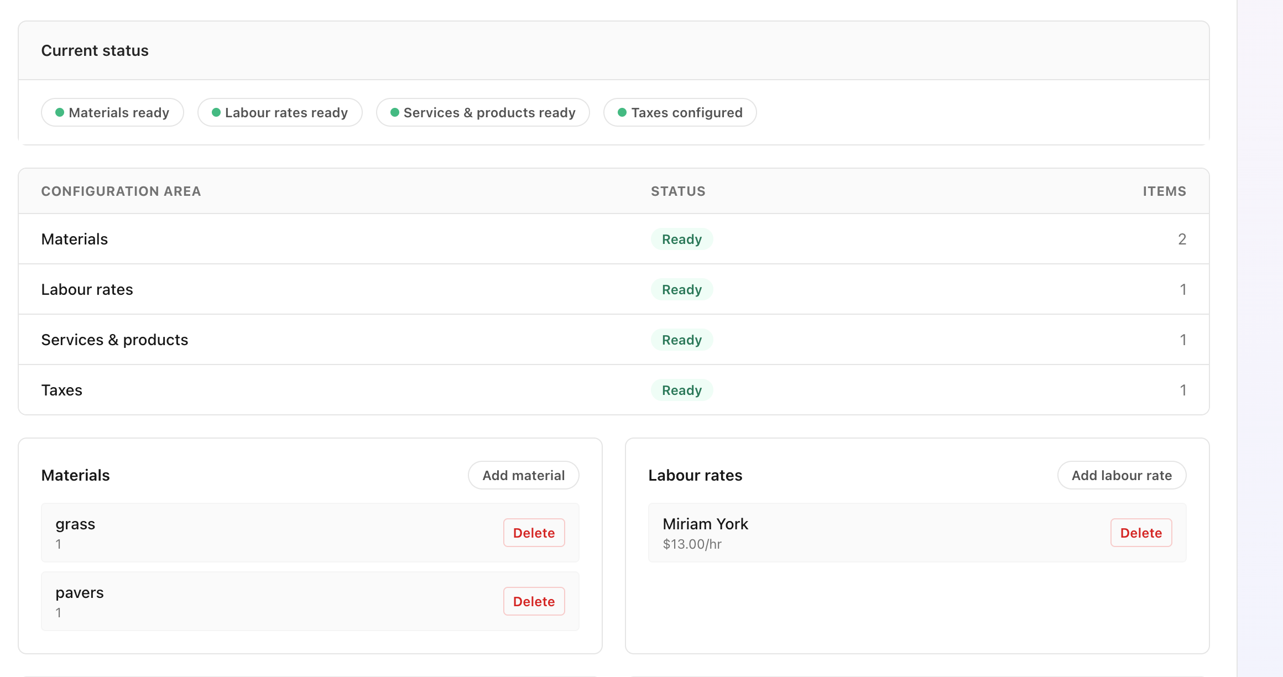
Task: Delete the pavers material
Action: [534, 601]
